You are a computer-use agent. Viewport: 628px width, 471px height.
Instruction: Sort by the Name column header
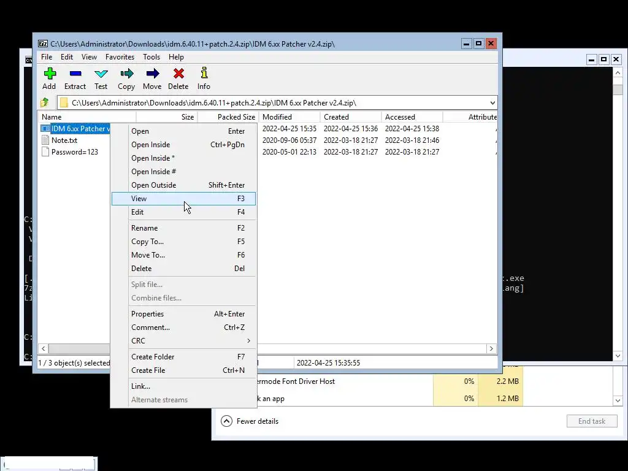tap(87, 117)
